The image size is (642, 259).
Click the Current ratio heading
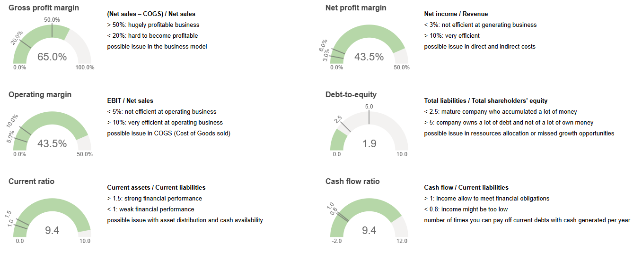(x=32, y=182)
